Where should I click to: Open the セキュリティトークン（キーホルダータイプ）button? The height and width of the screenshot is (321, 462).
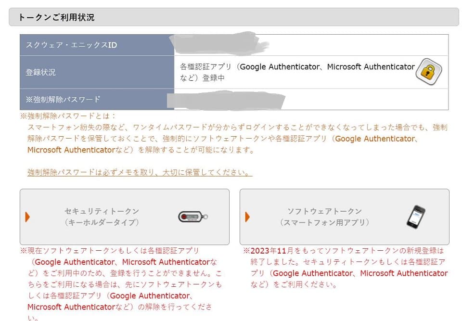[124, 217]
